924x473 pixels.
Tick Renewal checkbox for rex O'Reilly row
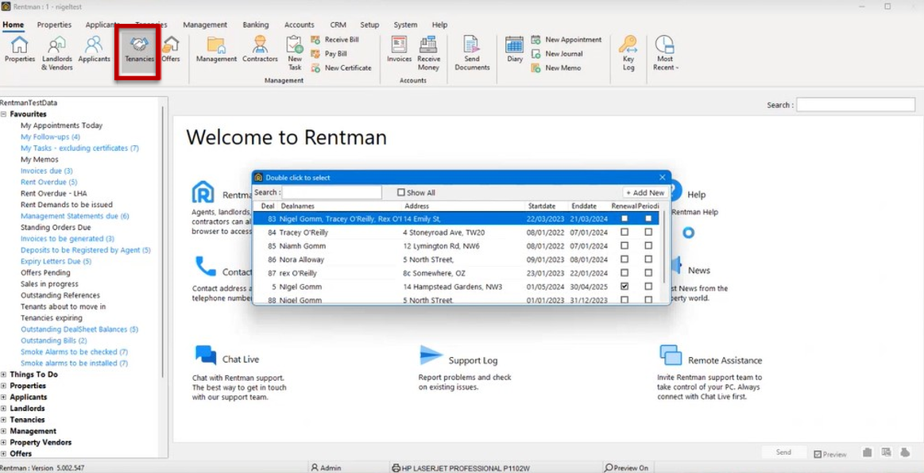click(x=624, y=273)
